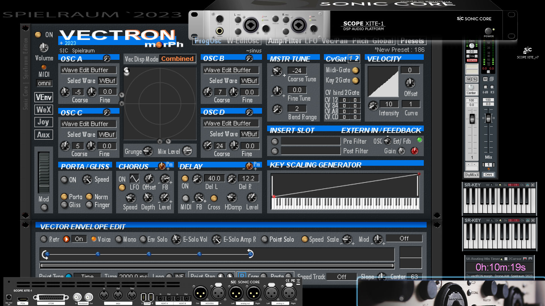The image size is (545, 306).
Task: Click the OSC D Fine knob
Action: (x=234, y=146)
